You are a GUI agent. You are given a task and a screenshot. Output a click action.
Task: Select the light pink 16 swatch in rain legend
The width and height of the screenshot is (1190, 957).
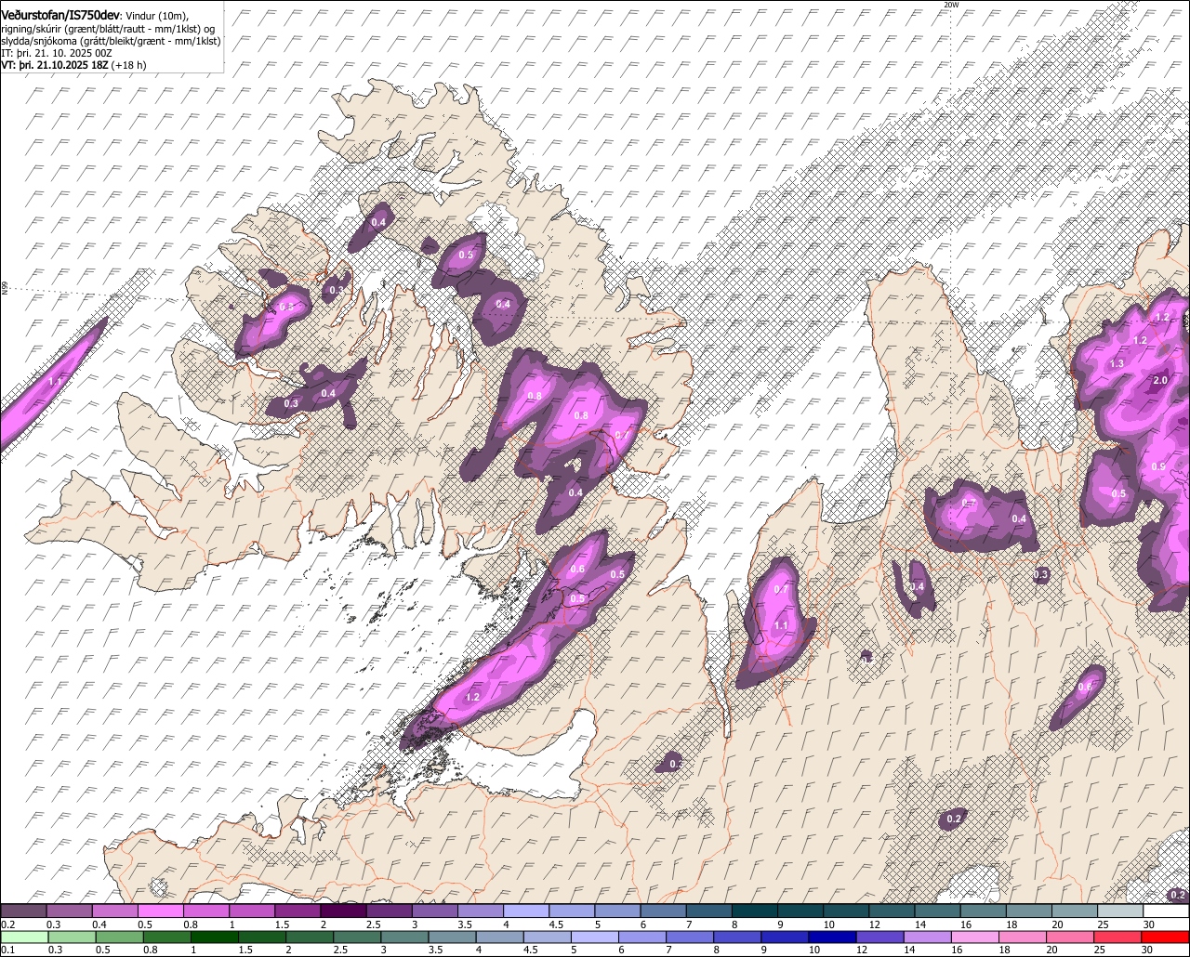[975, 937]
